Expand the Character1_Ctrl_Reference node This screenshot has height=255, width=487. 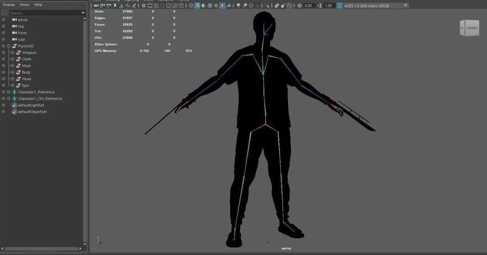click(9, 99)
